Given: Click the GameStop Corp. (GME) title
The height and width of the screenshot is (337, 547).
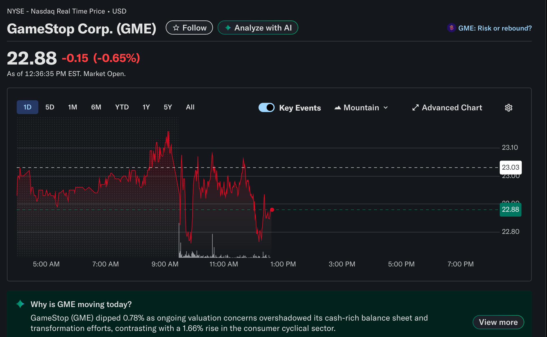Looking at the screenshot, I should tap(82, 29).
